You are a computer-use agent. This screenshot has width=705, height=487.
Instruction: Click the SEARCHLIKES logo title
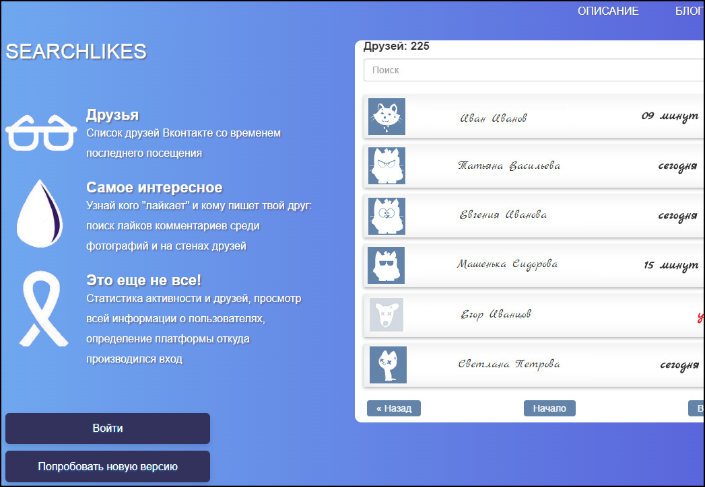76,51
